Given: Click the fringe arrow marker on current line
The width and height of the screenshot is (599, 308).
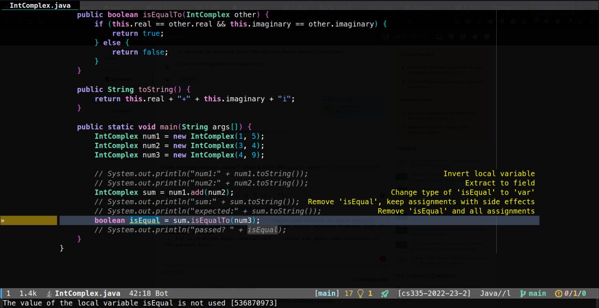Looking at the screenshot, I should tap(2, 220).
